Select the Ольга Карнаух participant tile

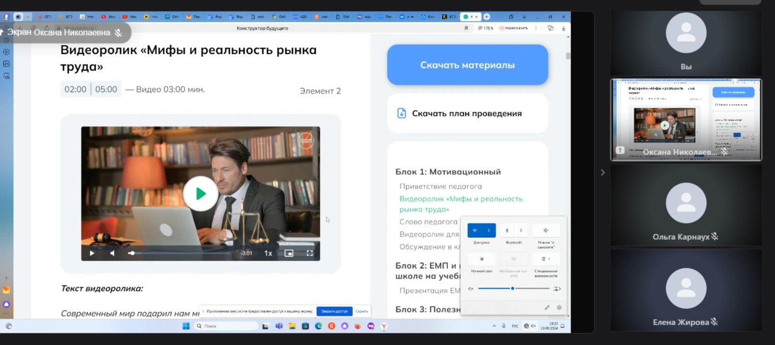(x=686, y=204)
